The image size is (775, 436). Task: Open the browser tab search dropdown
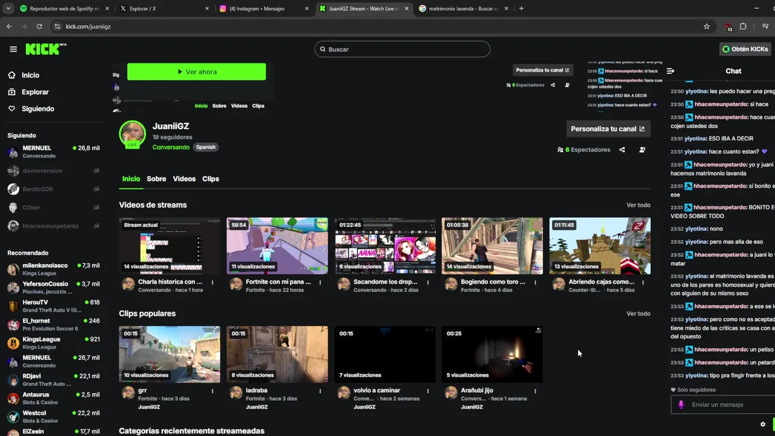8,8
